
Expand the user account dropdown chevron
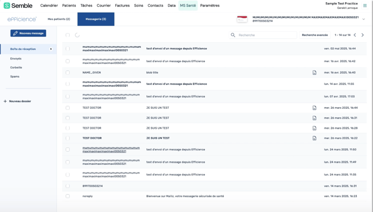click(364, 19)
